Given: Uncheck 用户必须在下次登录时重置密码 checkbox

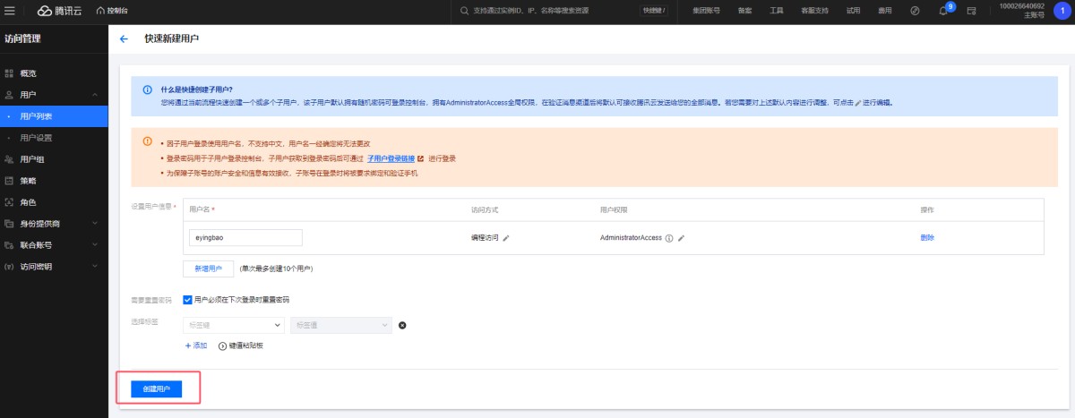Looking at the screenshot, I should click(x=187, y=300).
